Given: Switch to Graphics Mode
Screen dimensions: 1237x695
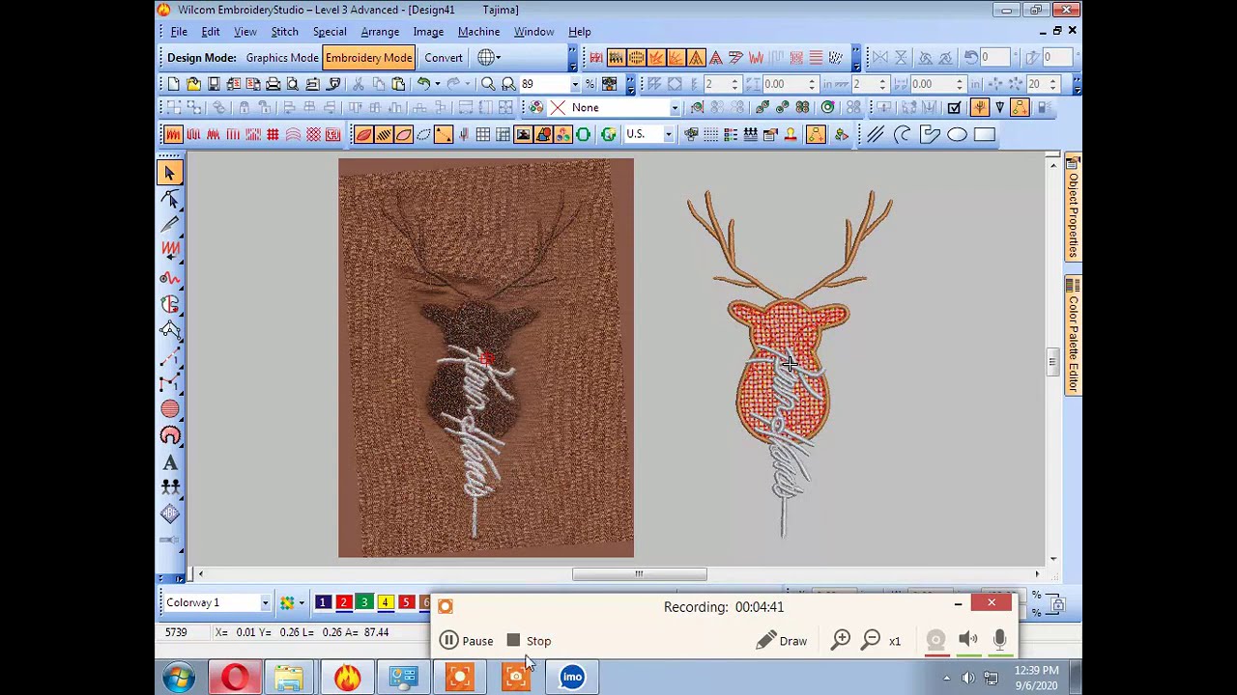Looking at the screenshot, I should tap(281, 58).
